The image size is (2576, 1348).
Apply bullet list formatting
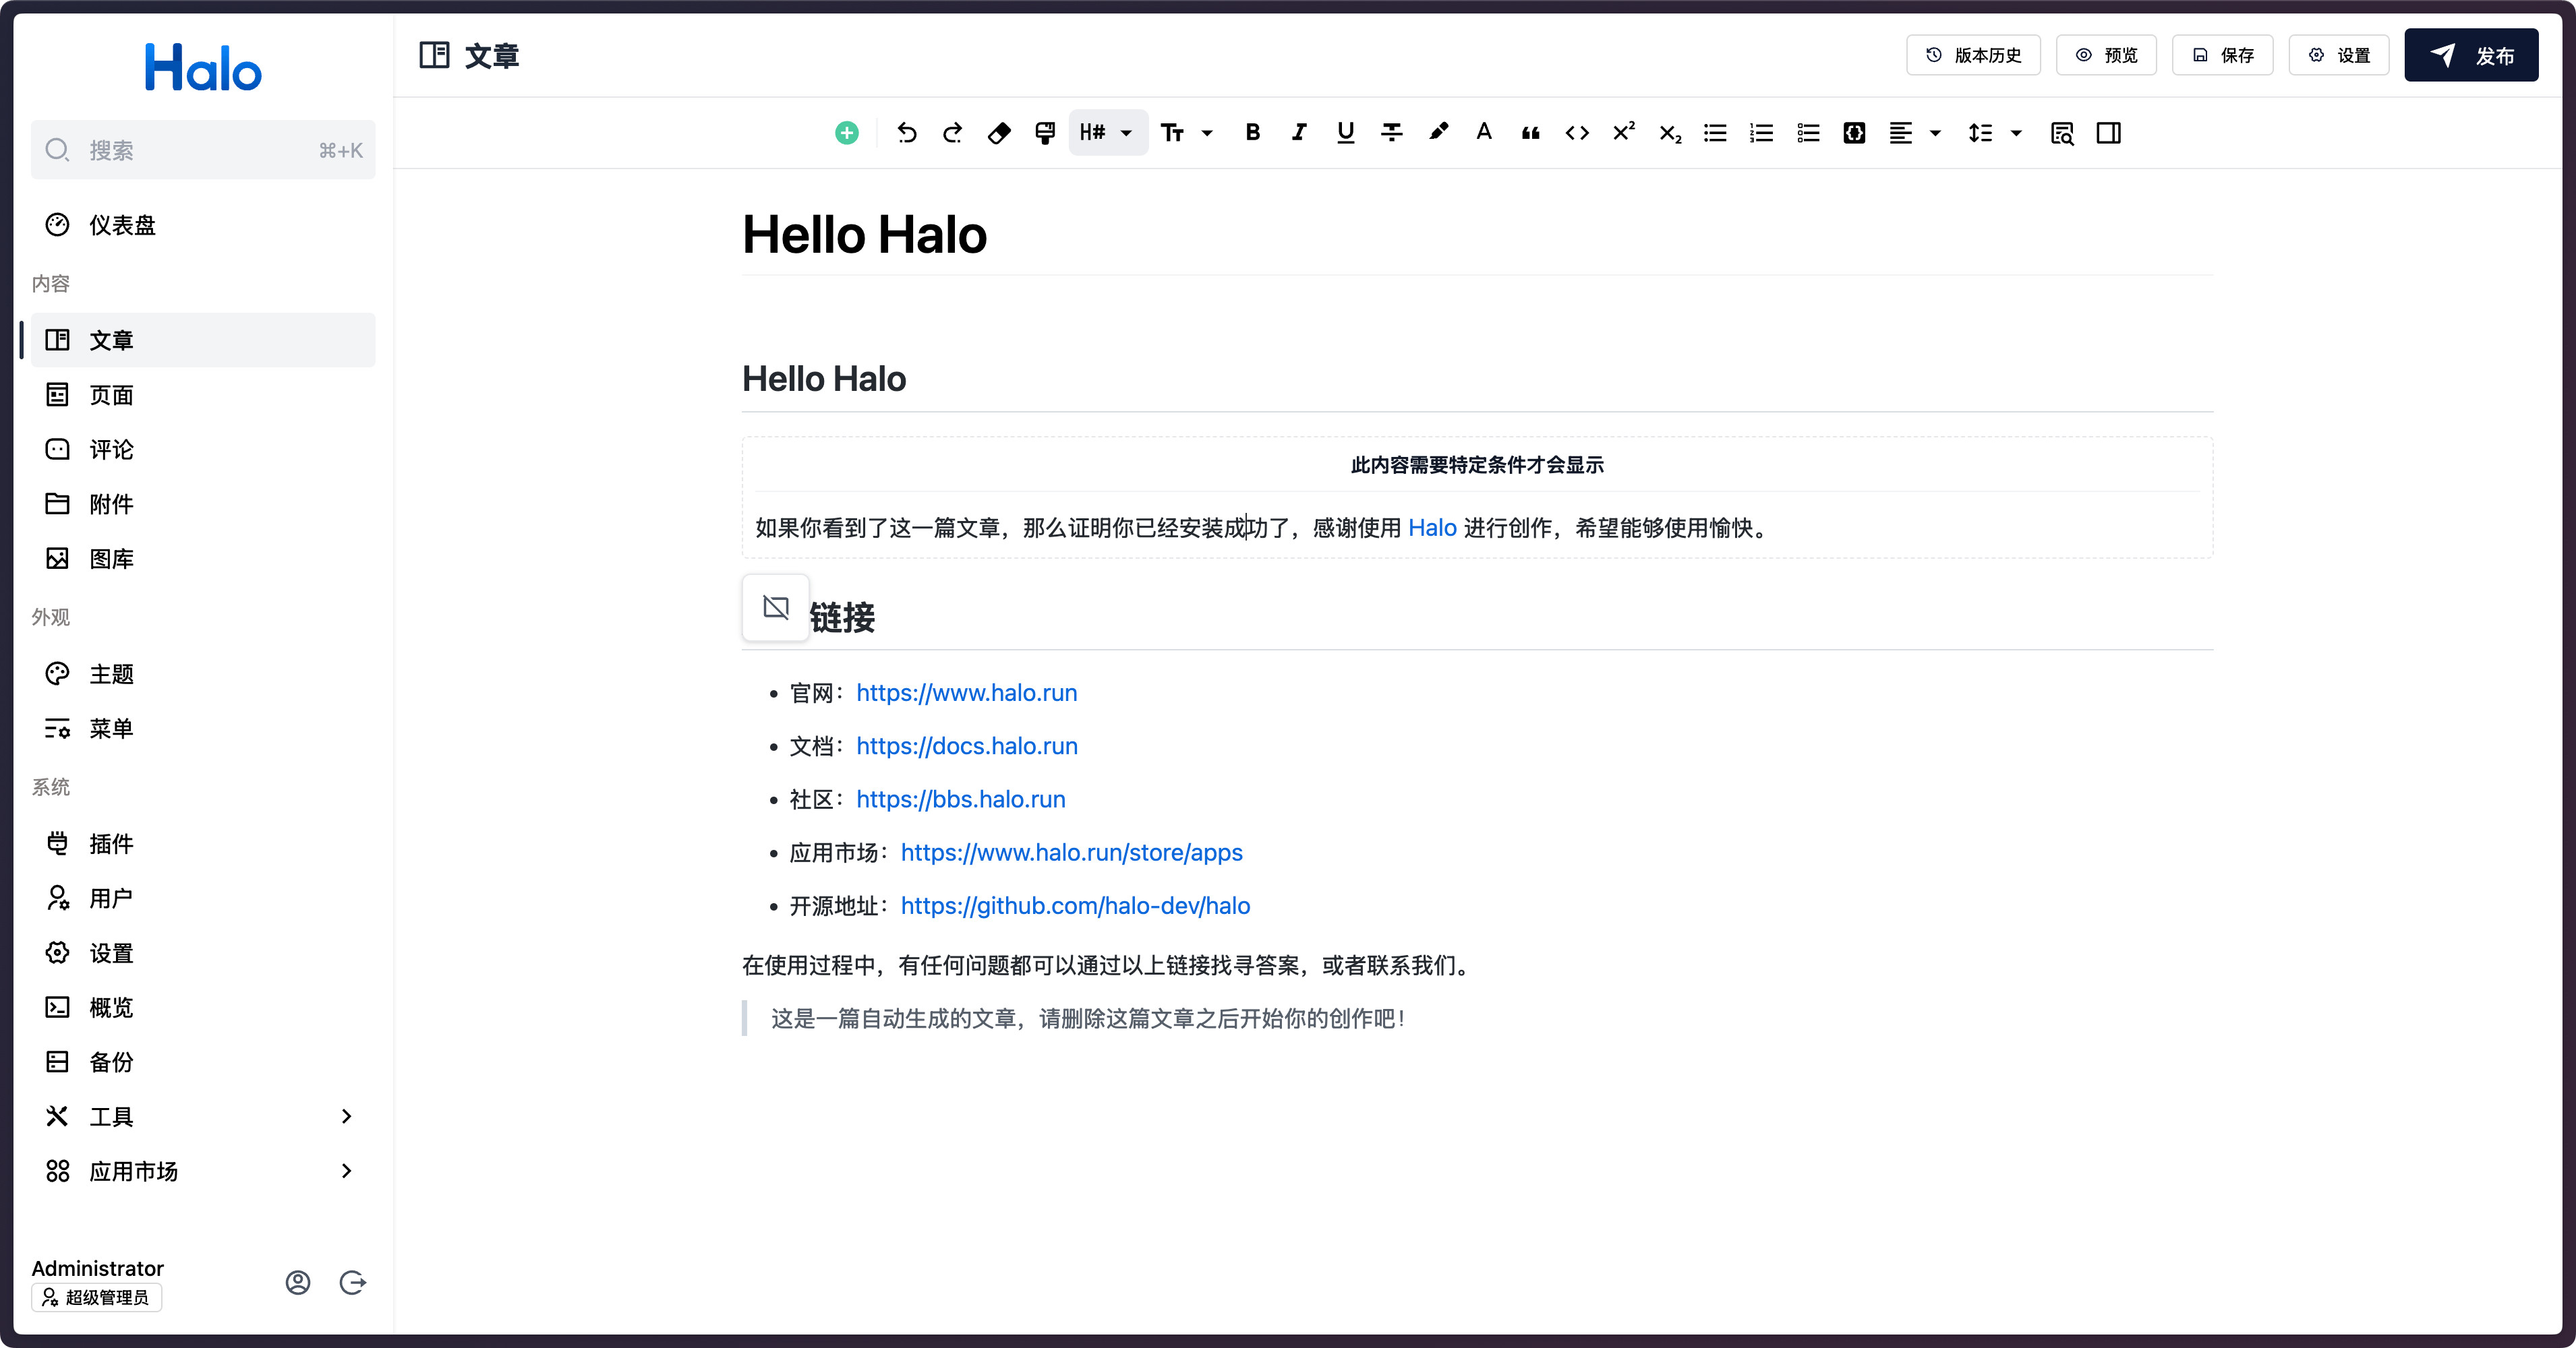(1715, 133)
